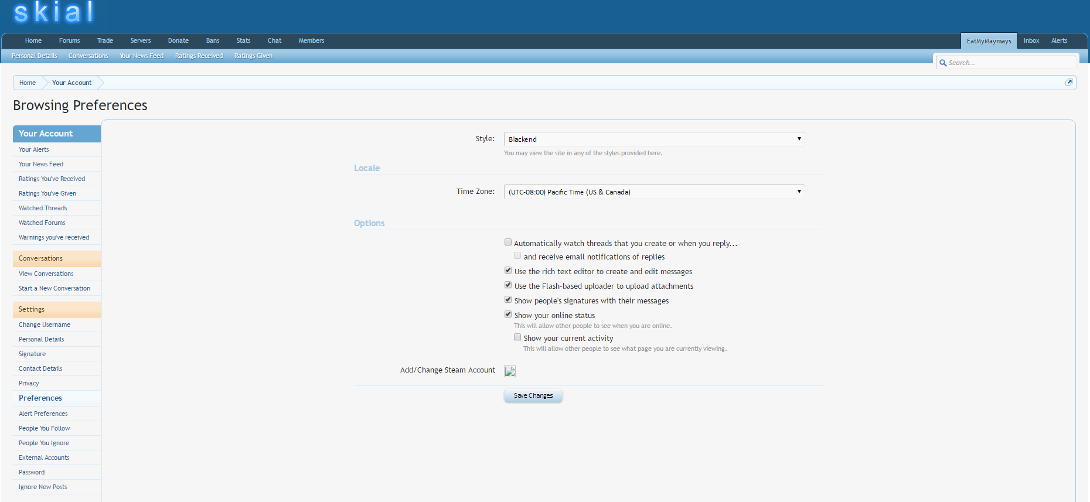The width and height of the screenshot is (1090, 502).
Task: Open Watched Threads in the sidebar
Action: pos(57,208)
